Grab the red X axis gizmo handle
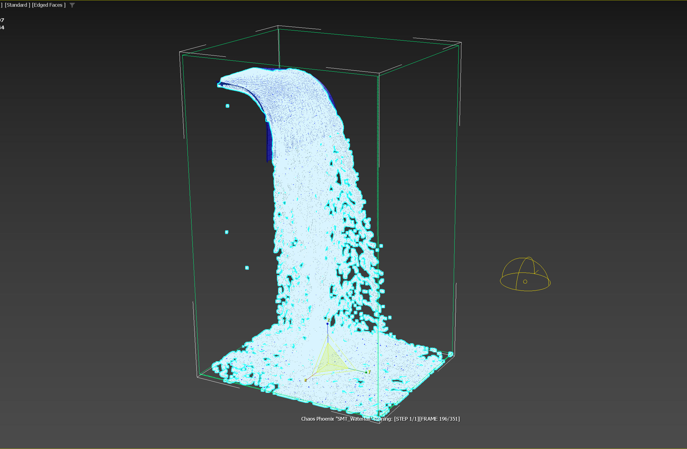687x449 pixels. [x=306, y=380]
